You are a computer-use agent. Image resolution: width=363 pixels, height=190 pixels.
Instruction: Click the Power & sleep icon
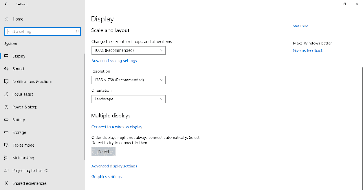(x=7, y=107)
